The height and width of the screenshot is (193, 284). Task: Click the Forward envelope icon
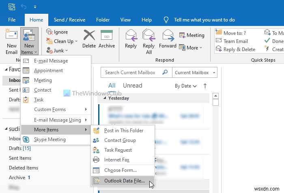(x=168, y=35)
